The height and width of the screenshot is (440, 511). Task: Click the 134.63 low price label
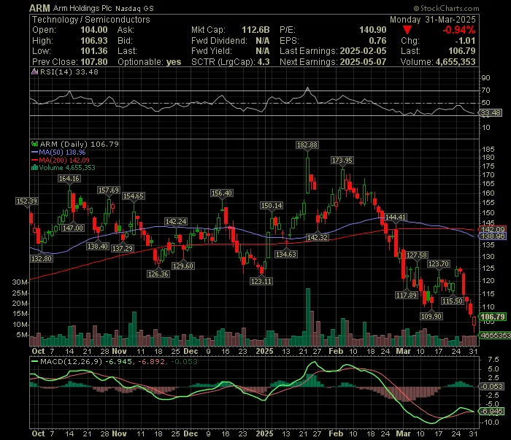click(x=286, y=254)
